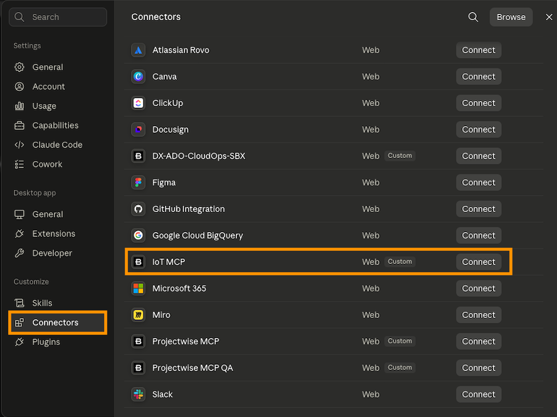557x417 pixels.
Task: Click the Projectwise MCP QA icon
Action: (x=138, y=367)
